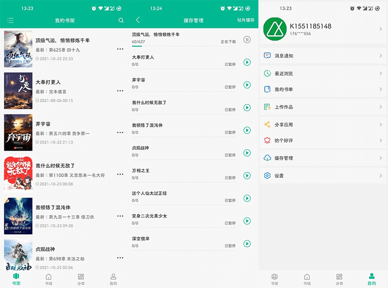Open more options for 大奉打更人
The image size is (388, 288).
[120, 90]
